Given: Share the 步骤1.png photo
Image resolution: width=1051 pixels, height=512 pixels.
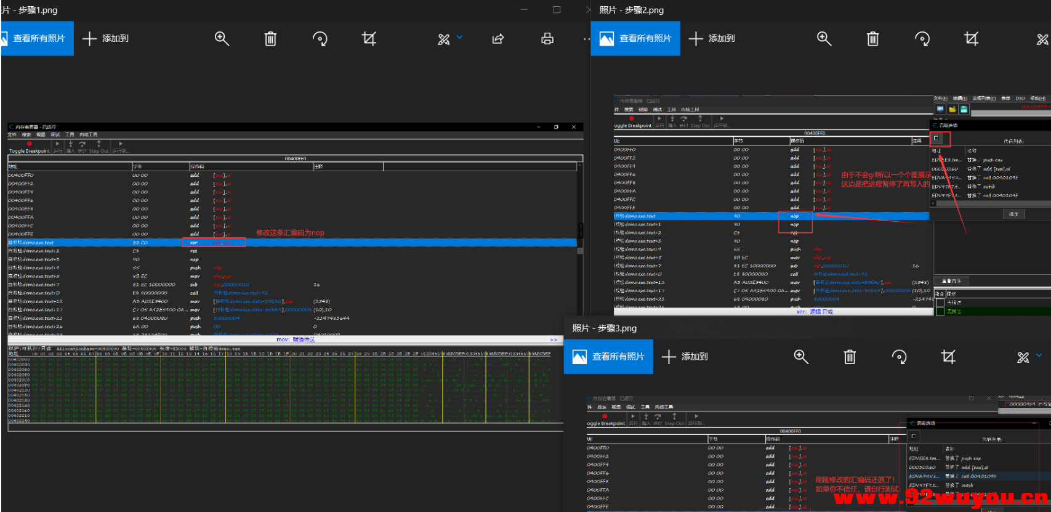Looking at the screenshot, I should click(498, 39).
